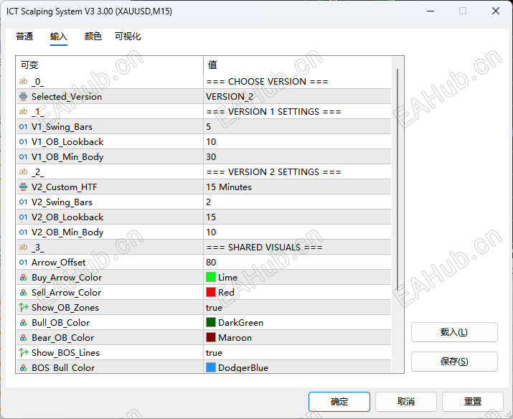Reset inputs with the 重置 button

pyautogui.click(x=473, y=402)
